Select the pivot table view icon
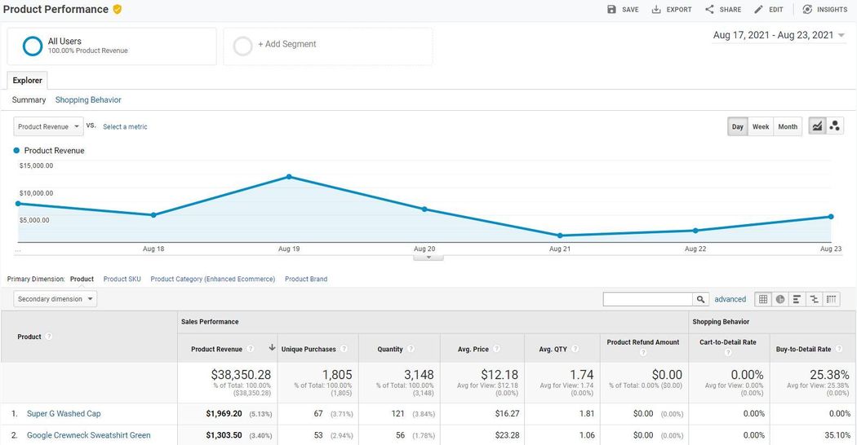 [x=832, y=299]
